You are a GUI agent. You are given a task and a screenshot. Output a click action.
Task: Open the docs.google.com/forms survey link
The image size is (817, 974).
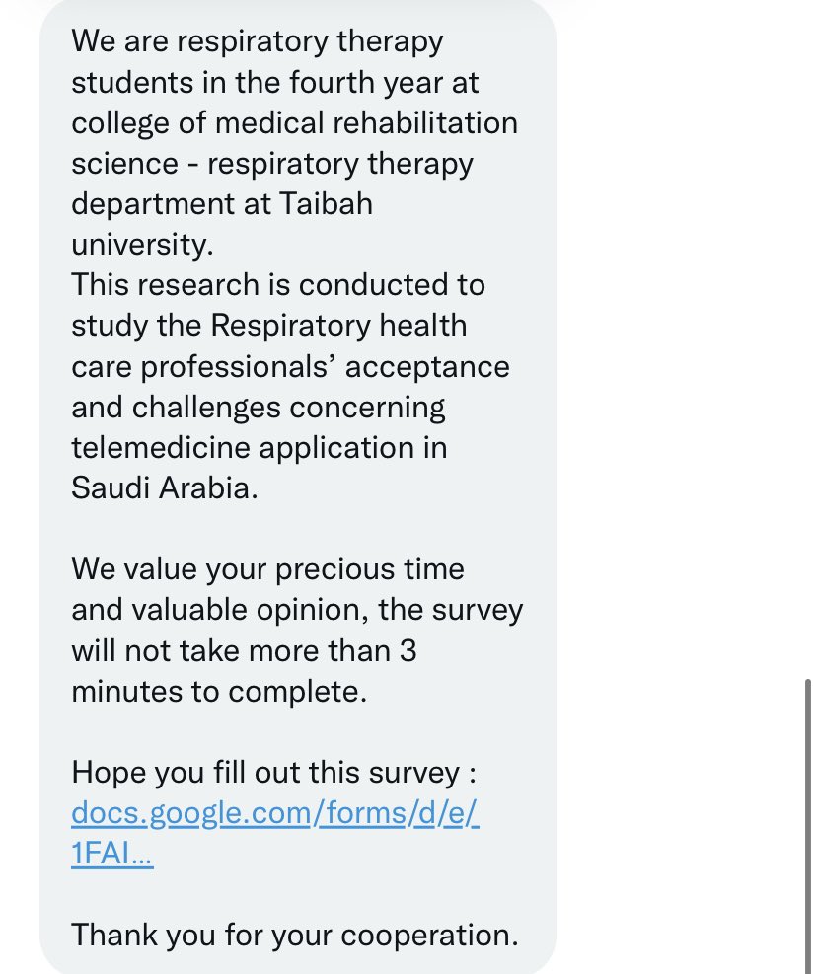point(274,812)
